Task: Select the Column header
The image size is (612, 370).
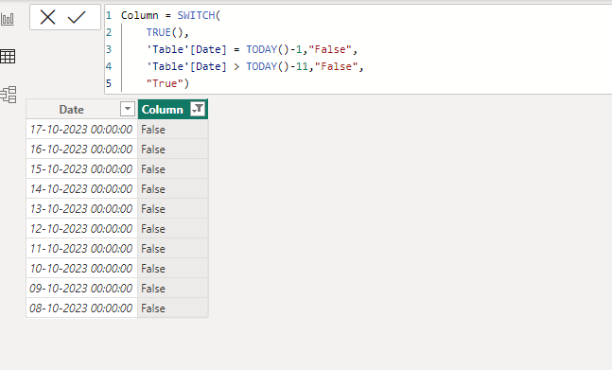Action: [162, 109]
